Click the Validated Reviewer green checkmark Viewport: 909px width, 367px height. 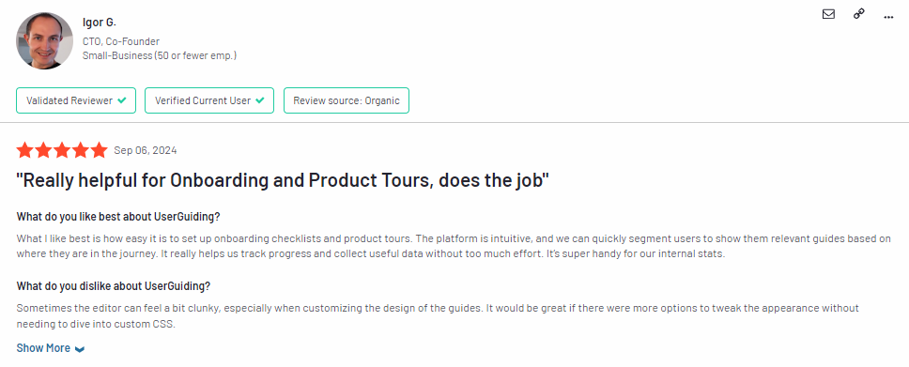click(x=122, y=100)
